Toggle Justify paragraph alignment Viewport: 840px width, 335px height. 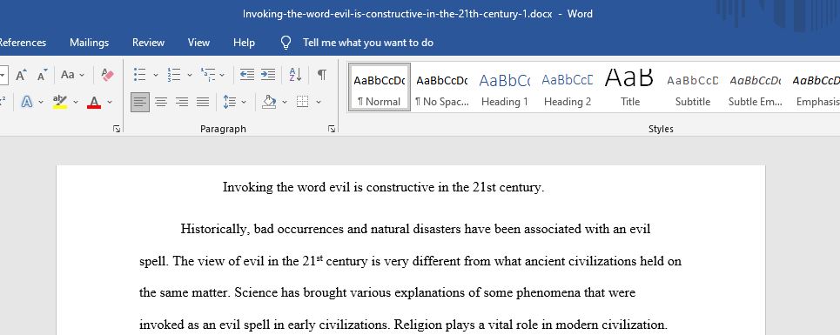click(203, 102)
